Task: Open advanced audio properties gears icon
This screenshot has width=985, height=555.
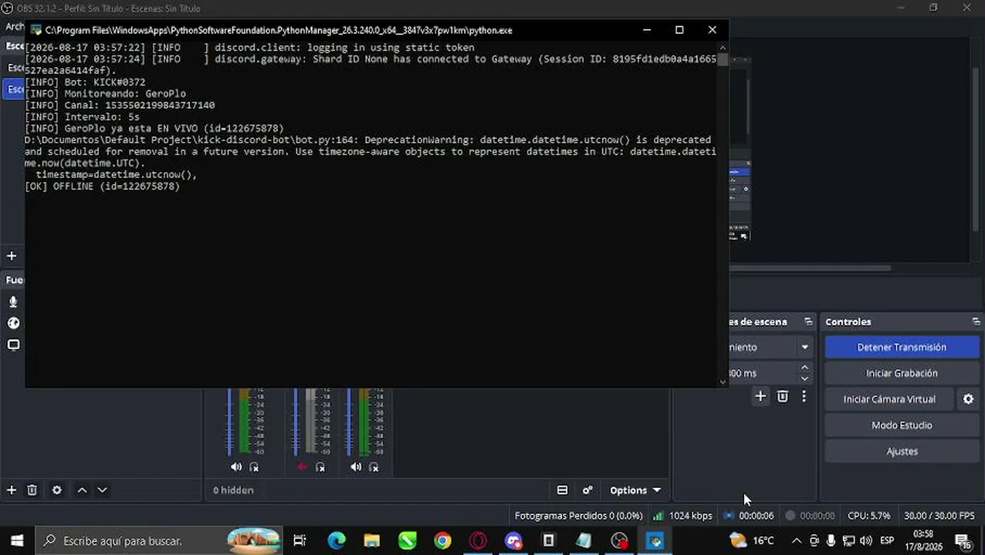Action: click(x=587, y=490)
